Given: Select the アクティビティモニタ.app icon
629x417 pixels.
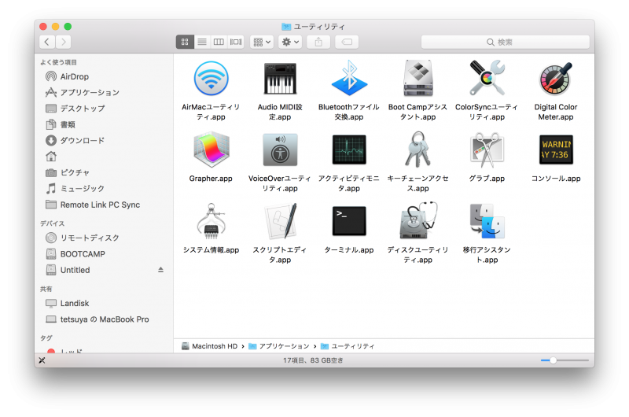Looking at the screenshot, I should pyautogui.click(x=349, y=149).
